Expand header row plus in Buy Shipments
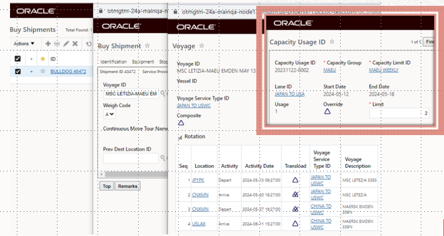Viewport: 444px width, 236px height. 32,59
